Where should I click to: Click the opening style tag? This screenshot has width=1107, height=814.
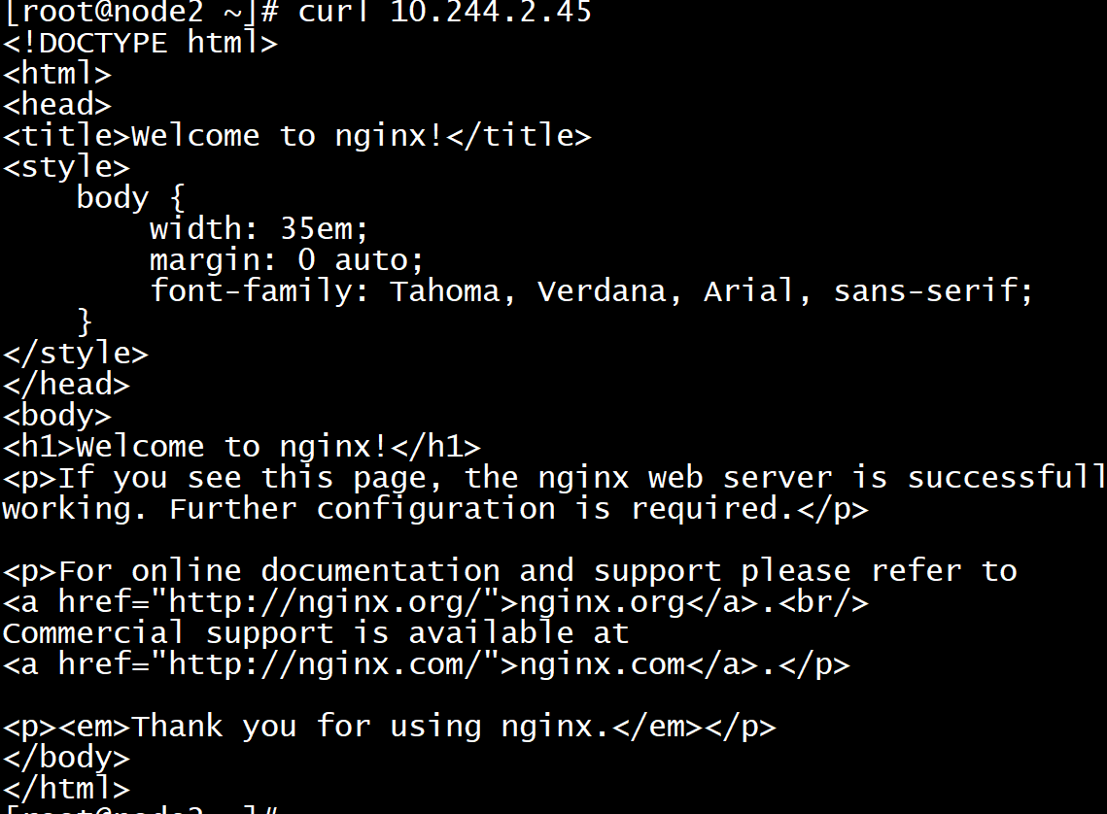(x=66, y=167)
